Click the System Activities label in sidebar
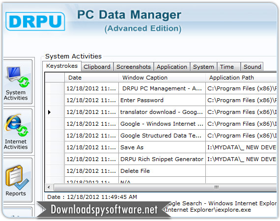Screen dimensions: 280x221 pyautogui.click(x=16, y=95)
